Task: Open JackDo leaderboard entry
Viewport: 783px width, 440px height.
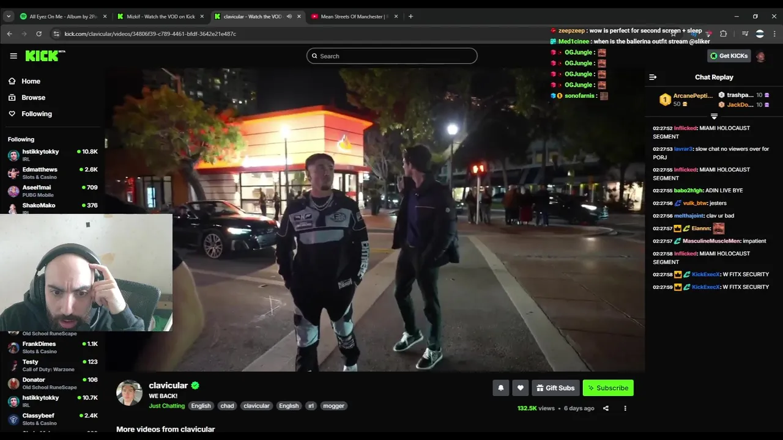Action: click(743, 105)
